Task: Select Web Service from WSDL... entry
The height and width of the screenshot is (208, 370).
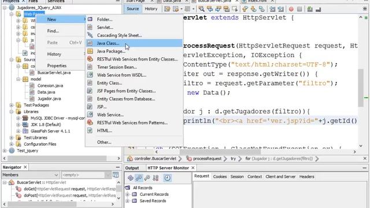Action: point(134,75)
